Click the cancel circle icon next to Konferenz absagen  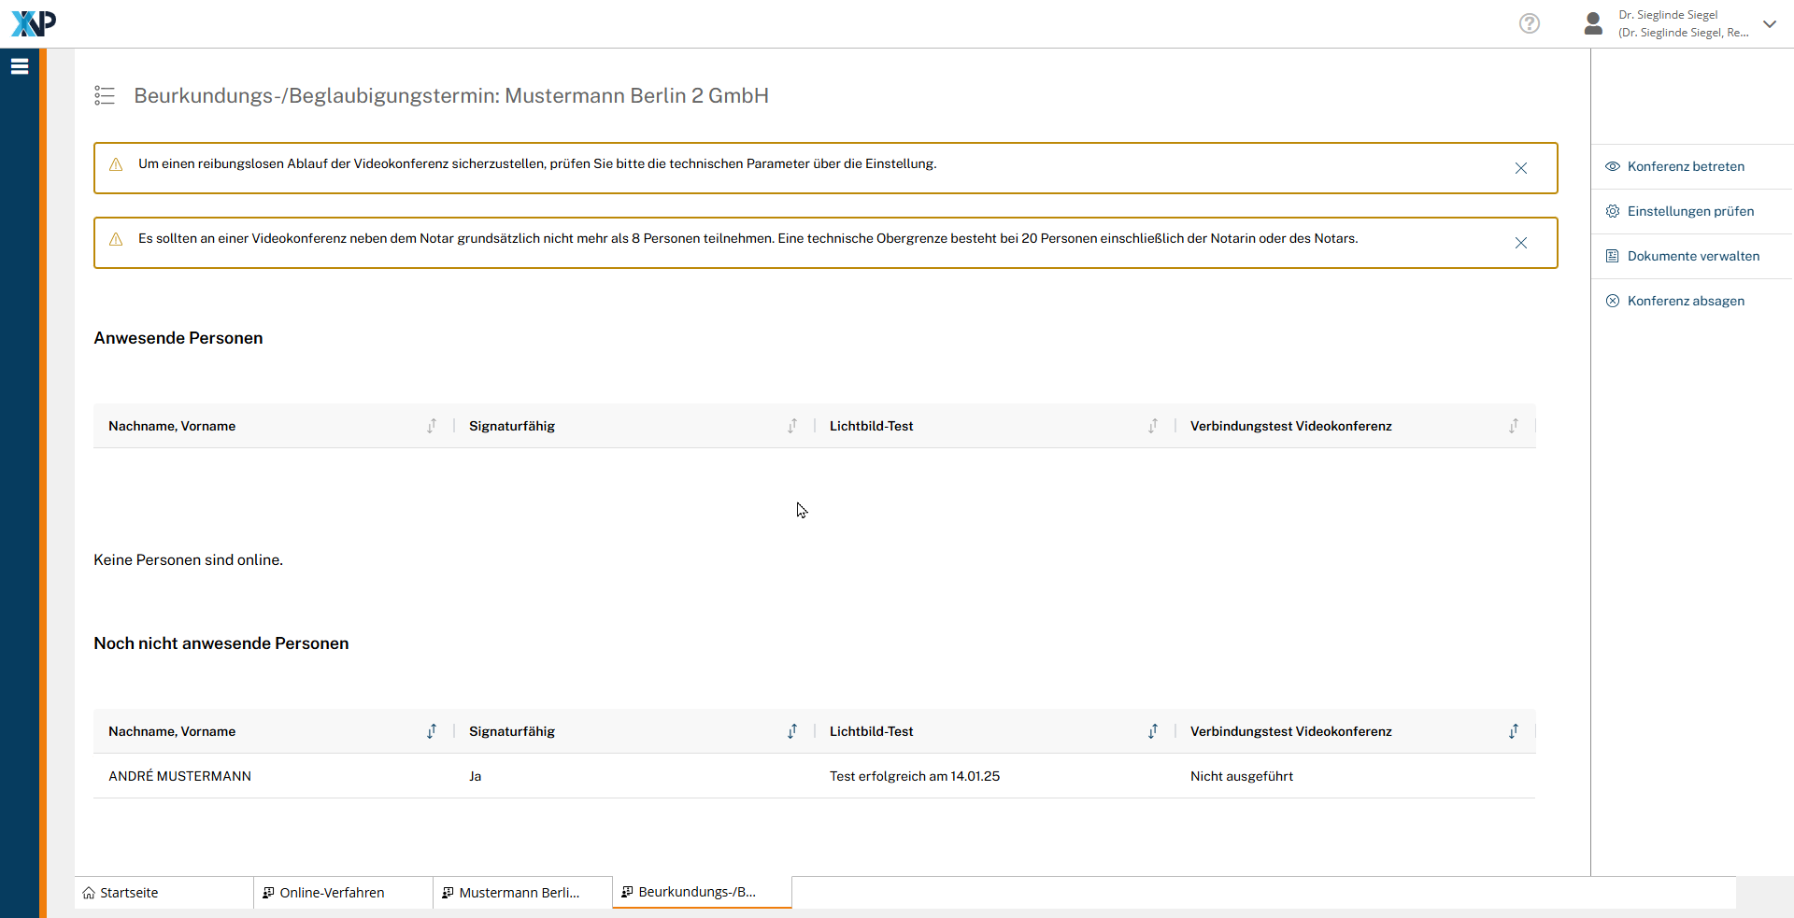pos(1613,301)
